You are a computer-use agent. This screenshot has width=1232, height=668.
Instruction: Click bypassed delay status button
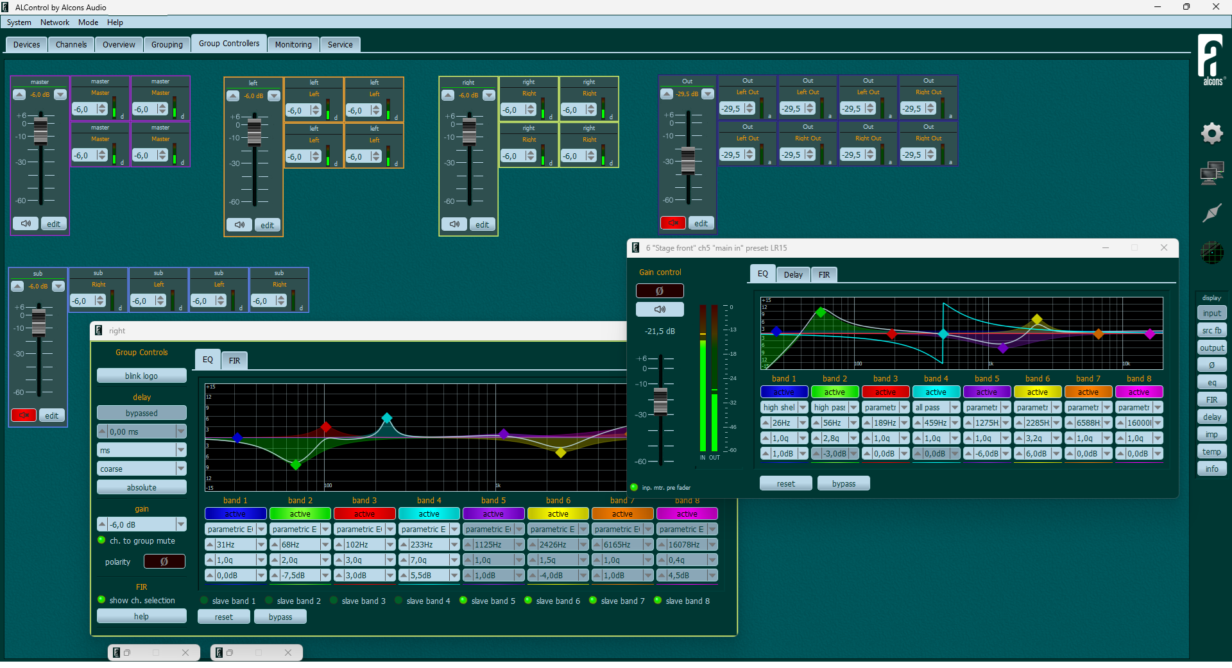[x=142, y=413]
